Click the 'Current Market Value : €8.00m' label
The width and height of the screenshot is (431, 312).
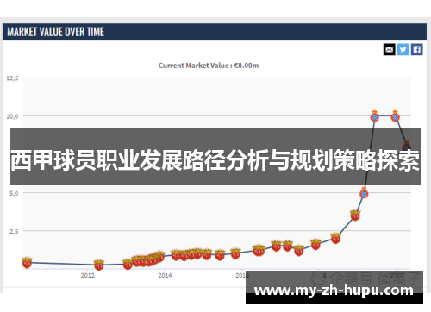pyautogui.click(x=209, y=66)
